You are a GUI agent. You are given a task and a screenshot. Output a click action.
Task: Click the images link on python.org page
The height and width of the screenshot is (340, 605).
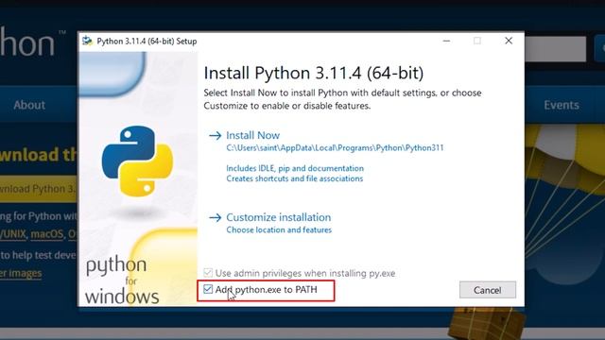tap(21, 273)
